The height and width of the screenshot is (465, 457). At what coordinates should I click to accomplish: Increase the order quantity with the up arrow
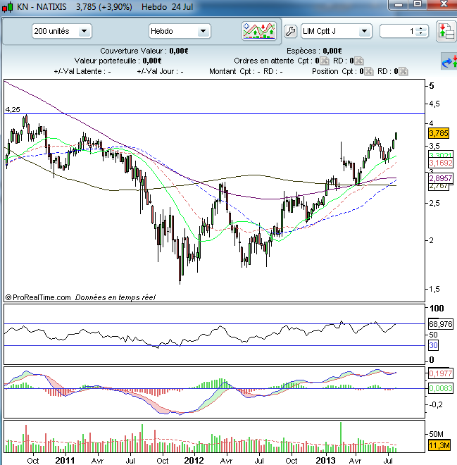coord(421,29)
